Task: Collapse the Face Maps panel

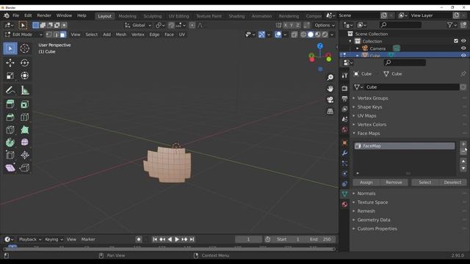Action: (x=369, y=133)
